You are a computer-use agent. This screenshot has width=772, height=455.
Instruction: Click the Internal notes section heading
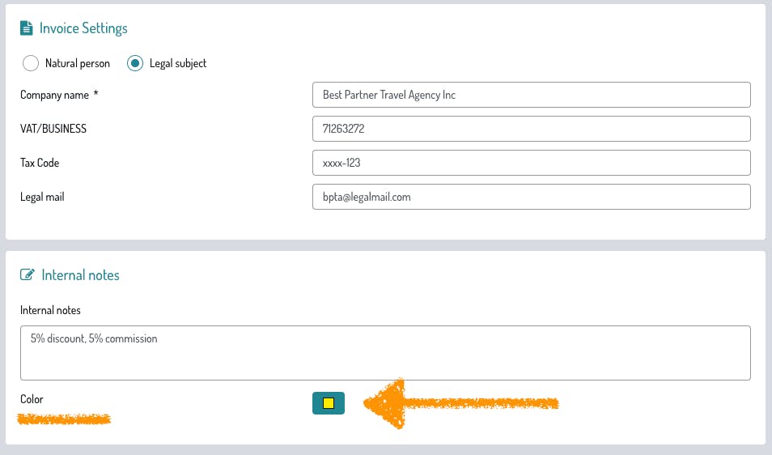point(80,275)
